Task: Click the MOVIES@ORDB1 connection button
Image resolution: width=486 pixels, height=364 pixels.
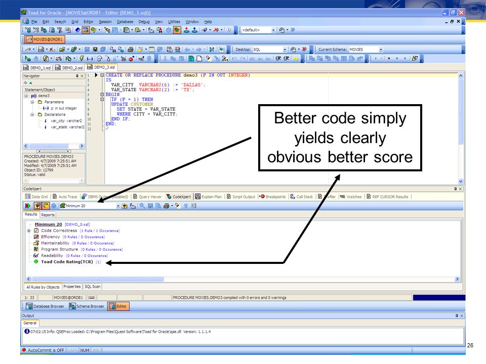Action: [x=45, y=39]
